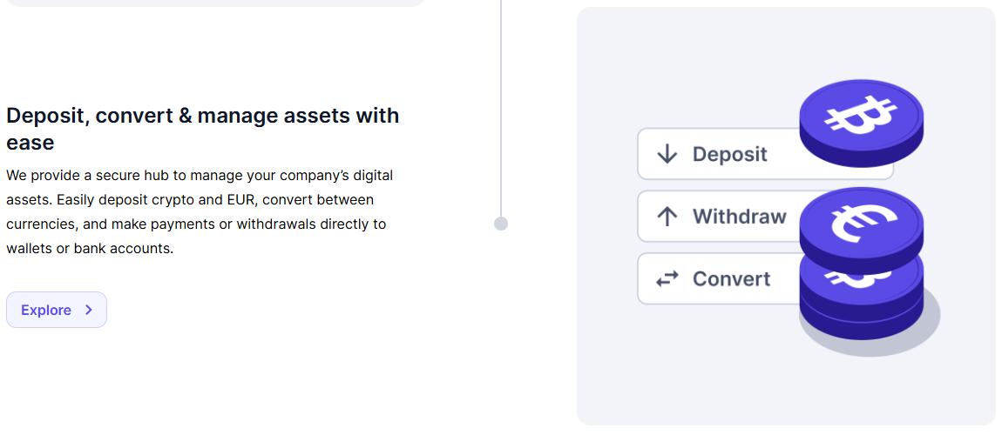The image size is (1002, 435).
Task: Choose the Deposit label text
Action: [729, 154]
